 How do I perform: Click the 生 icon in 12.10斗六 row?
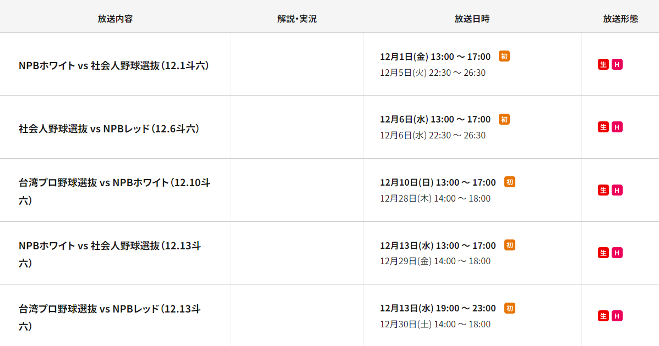pos(603,190)
